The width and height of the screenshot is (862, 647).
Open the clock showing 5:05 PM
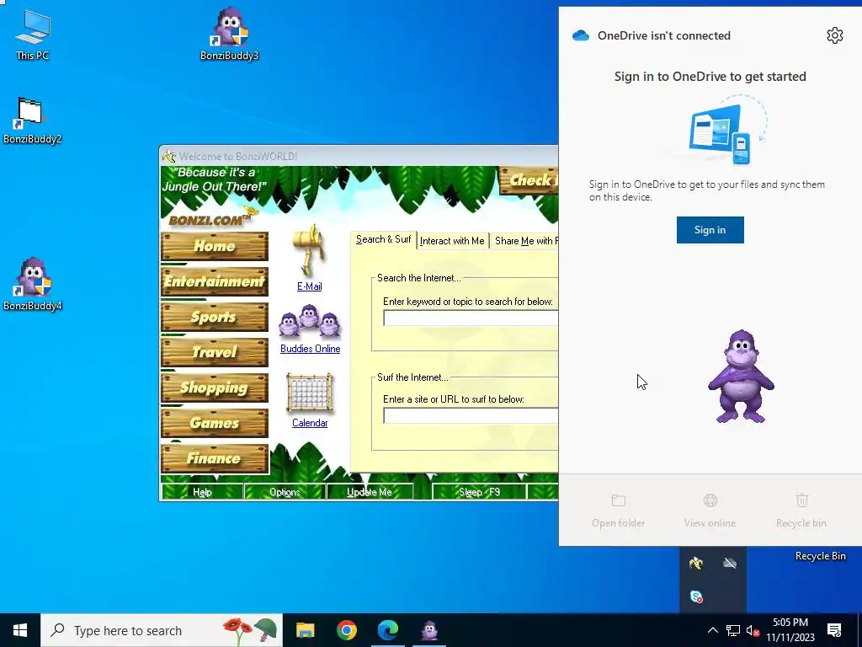tap(790, 630)
